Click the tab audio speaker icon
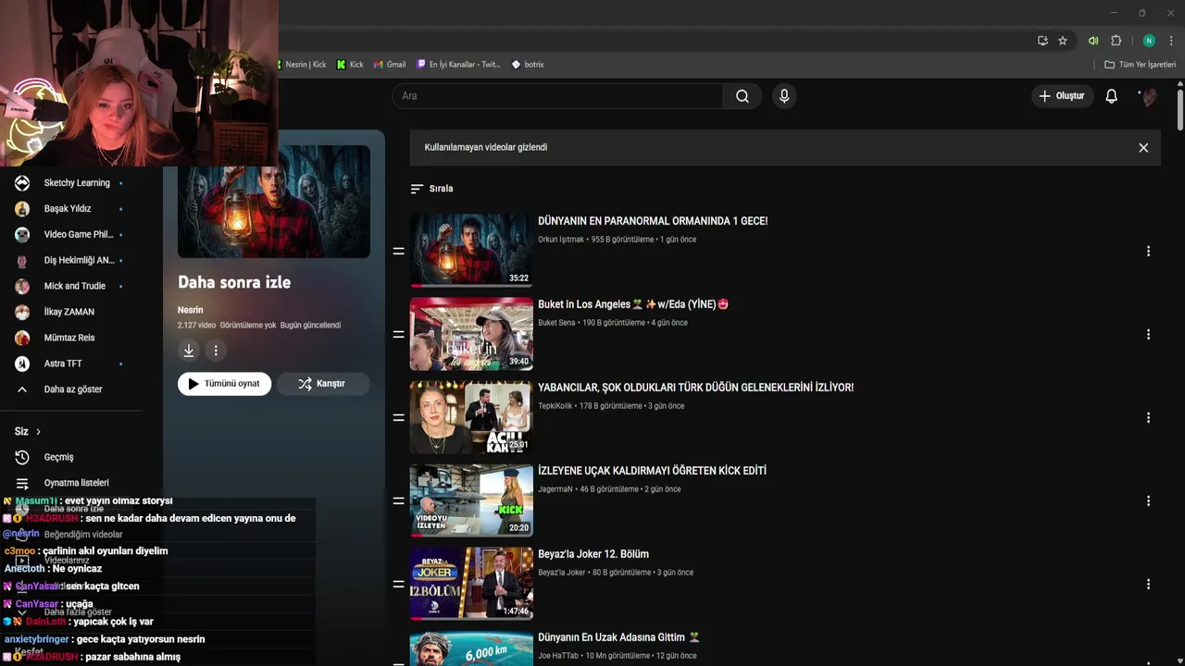Viewport: 1185px width, 666px height. (x=1093, y=41)
